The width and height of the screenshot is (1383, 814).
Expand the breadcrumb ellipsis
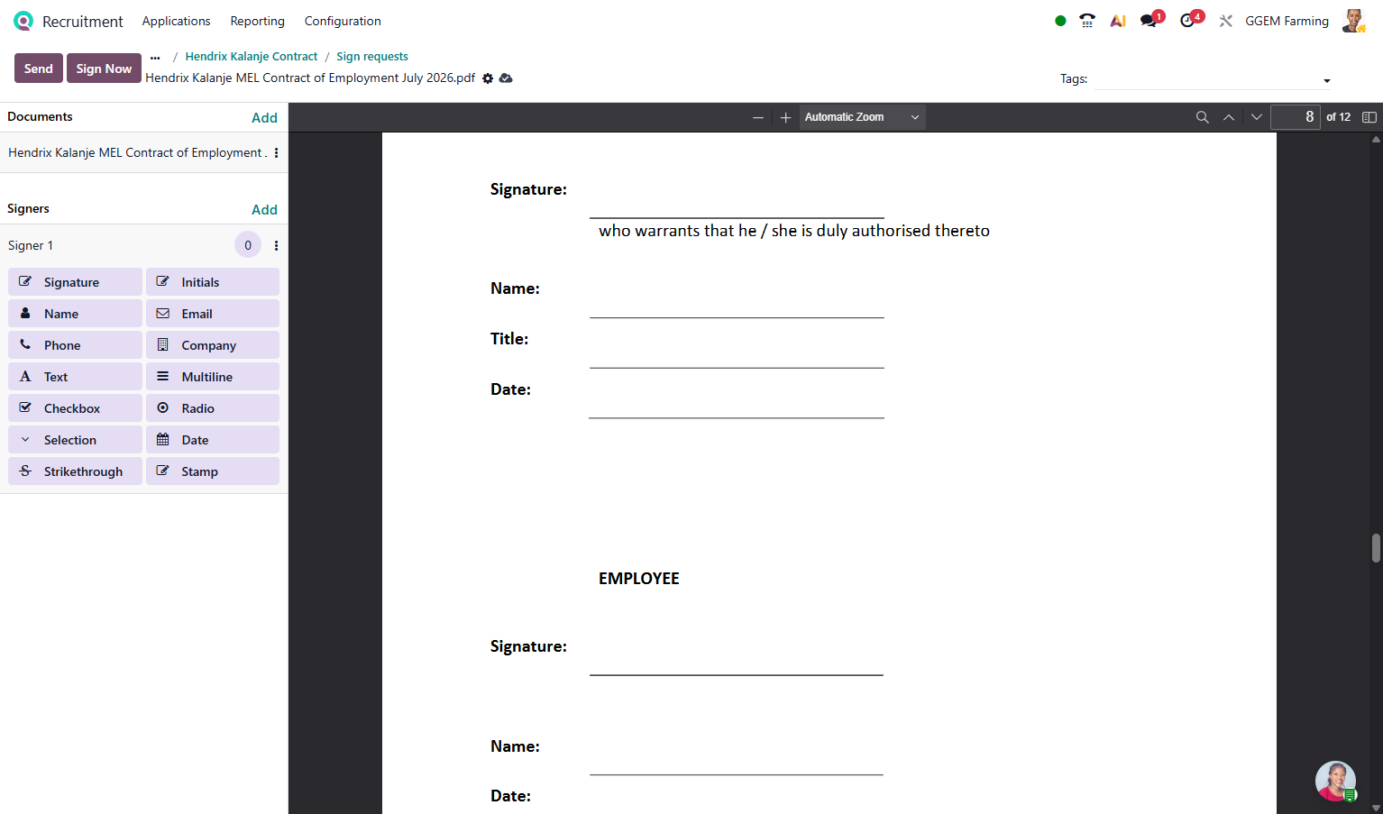click(x=155, y=57)
